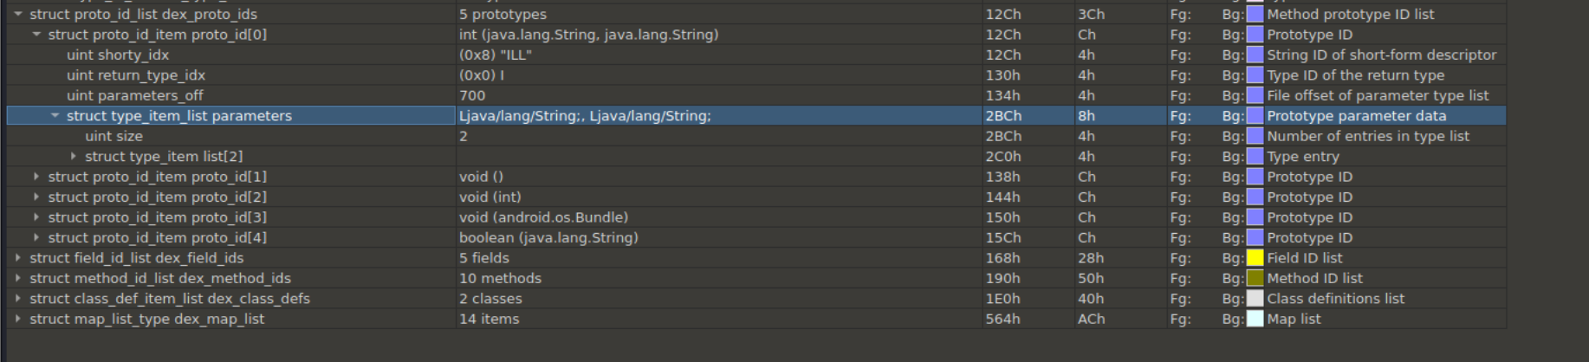
Task: Expand the dex_class_defs struct list
Action: point(18,299)
